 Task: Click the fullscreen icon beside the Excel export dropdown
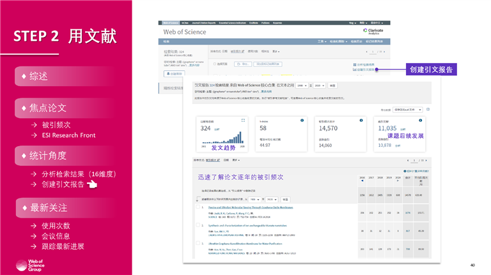[428, 109]
